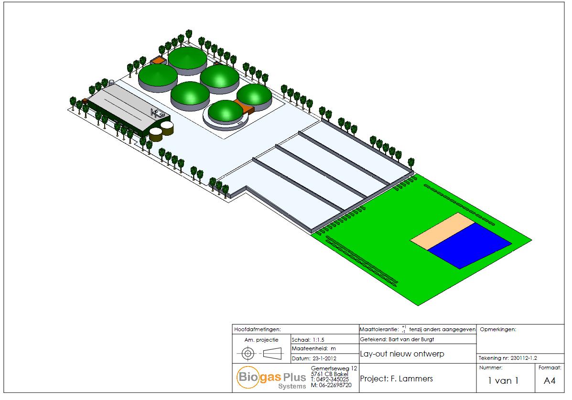Click the Biogas Plus Systems logo
The width and height of the screenshot is (572, 400).
[271, 378]
